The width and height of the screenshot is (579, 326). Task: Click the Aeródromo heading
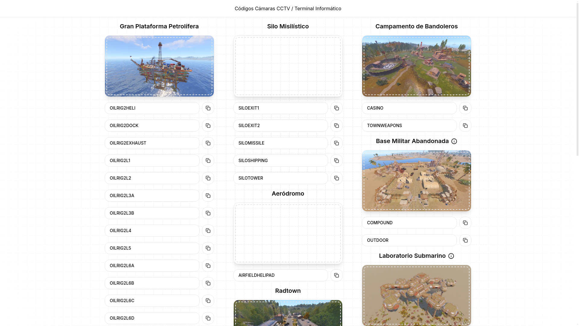tap(288, 193)
